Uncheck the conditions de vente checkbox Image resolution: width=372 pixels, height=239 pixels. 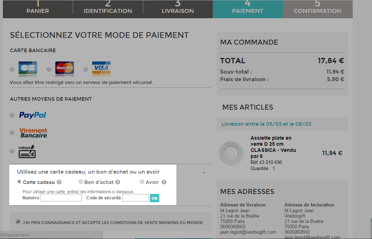click(18, 222)
